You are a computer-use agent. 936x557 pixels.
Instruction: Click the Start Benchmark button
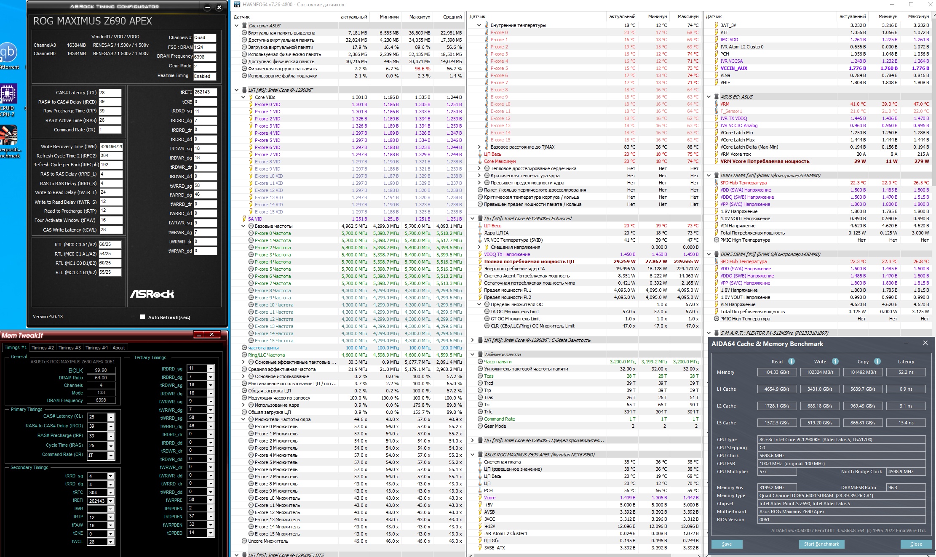pos(821,544)
